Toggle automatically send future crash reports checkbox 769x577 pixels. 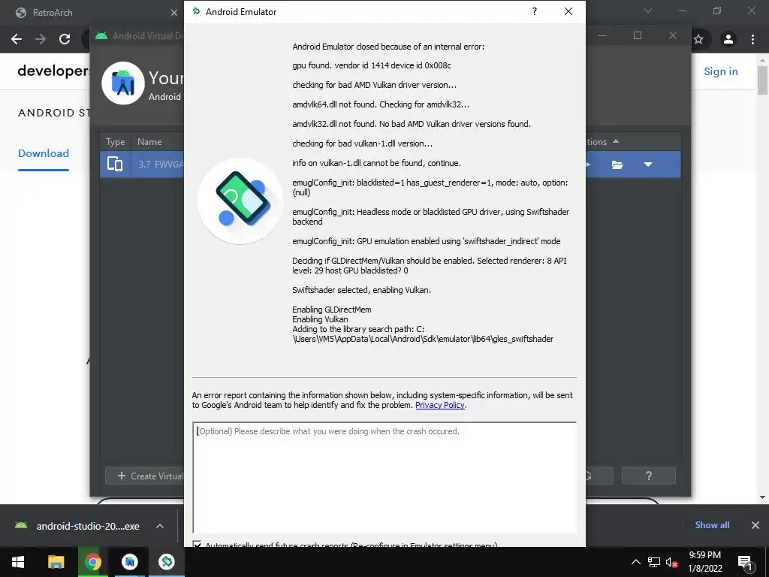tap(198, 544)
